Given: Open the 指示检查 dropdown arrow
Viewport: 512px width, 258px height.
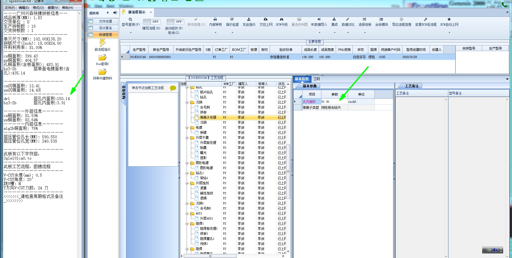Looking at the screenshot, I should (232, 33).
